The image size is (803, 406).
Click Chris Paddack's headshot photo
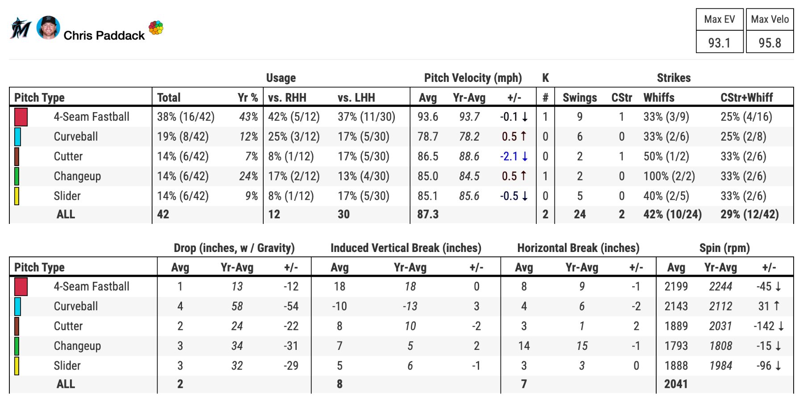[48, 28]
